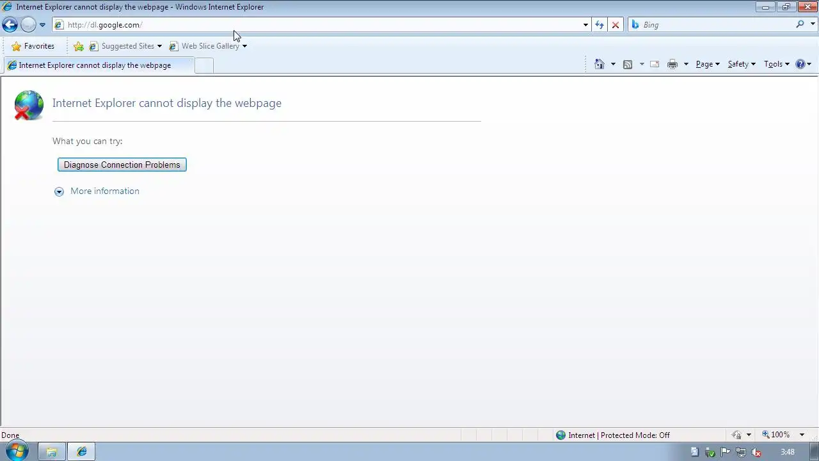819x461 pixels.
Task: Click the Internet Explorer taskbar button
Action: 82,451
